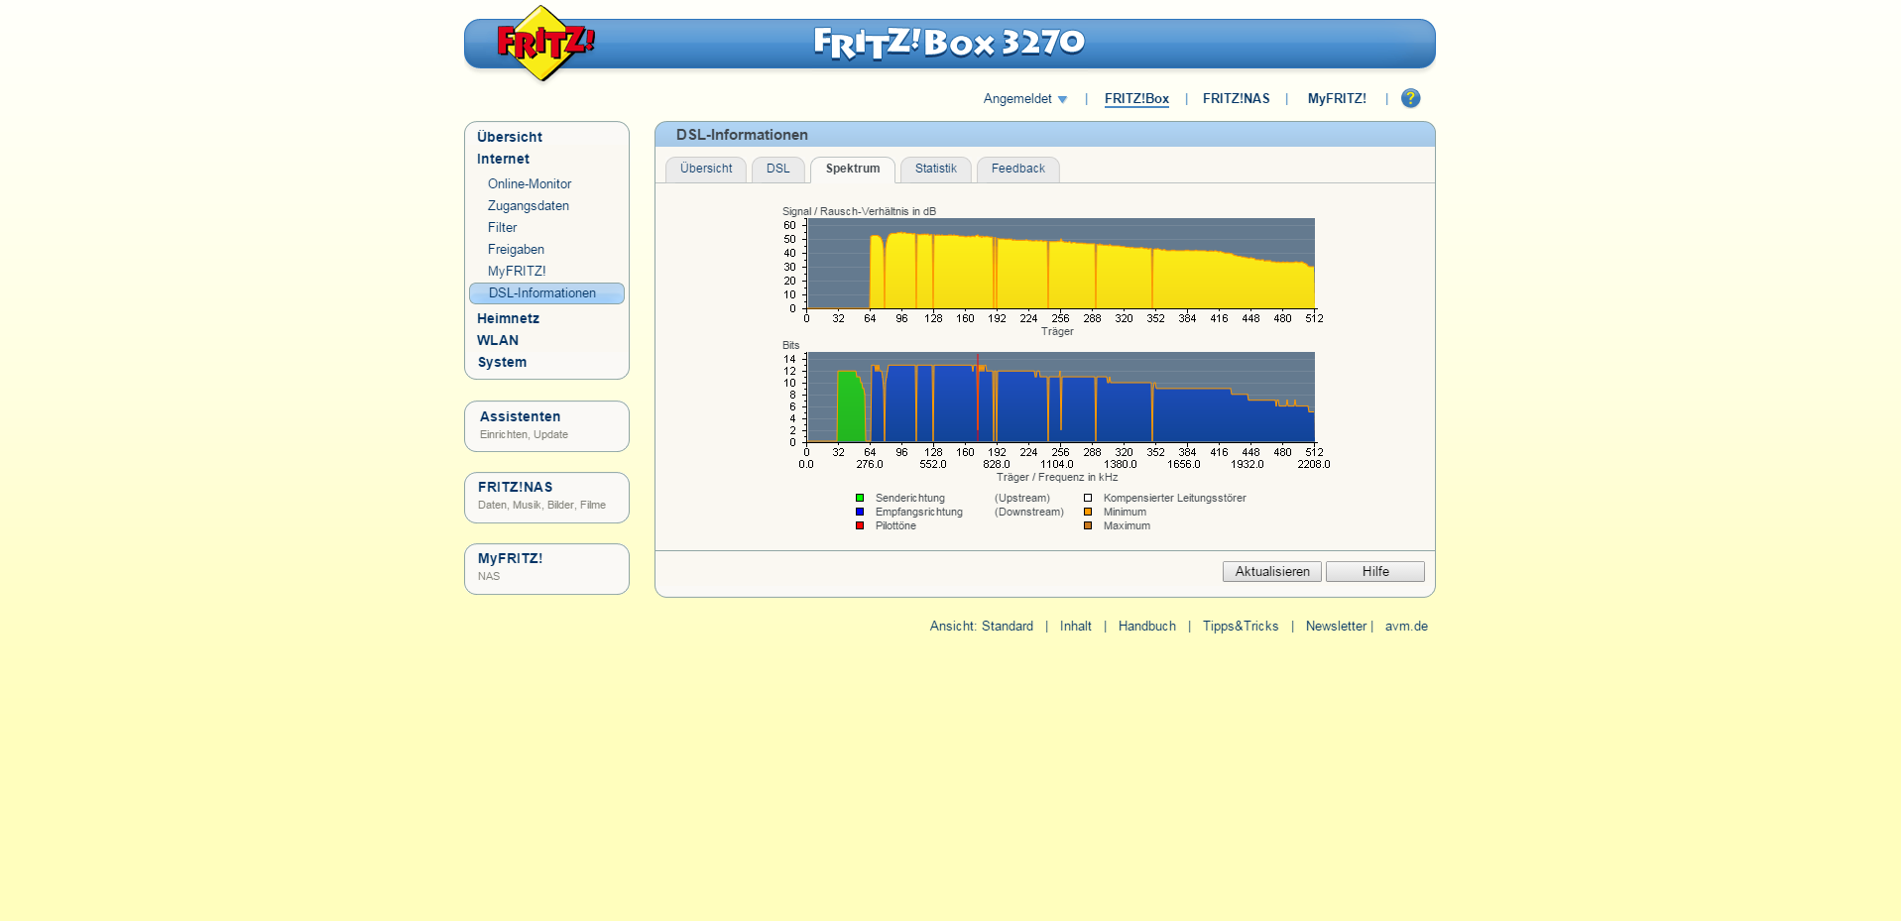Expand the Angemeldet dropdown arrow
This screenshot has width=1901, height=921.
click(1062, 99)
